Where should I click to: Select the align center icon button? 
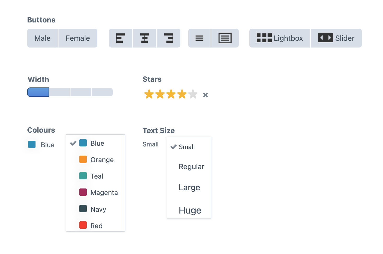[x=145, y=38]
